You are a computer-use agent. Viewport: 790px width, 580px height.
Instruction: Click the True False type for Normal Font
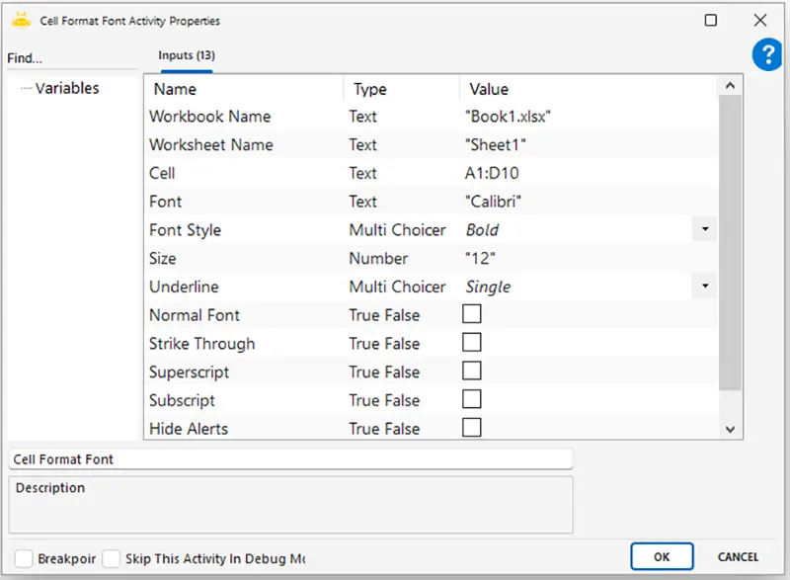click(384, 315)
